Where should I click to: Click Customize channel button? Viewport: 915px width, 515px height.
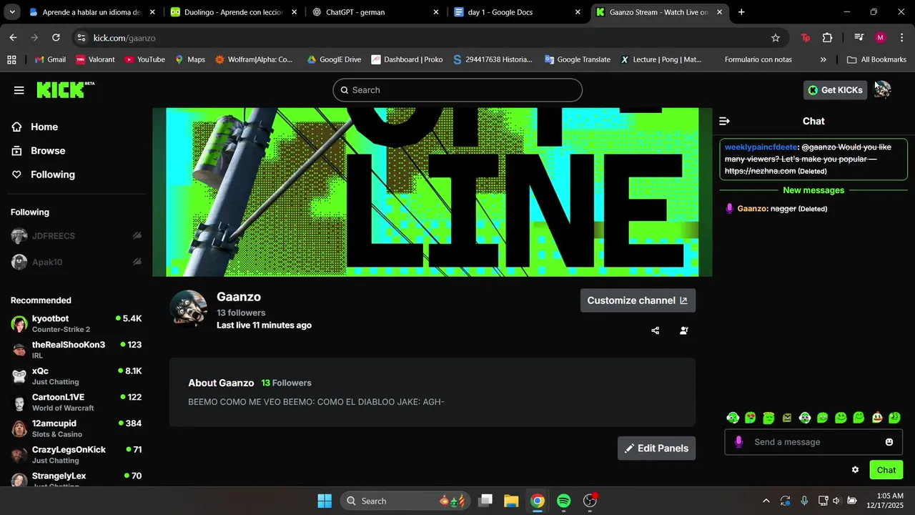pyautogui.click(x=638, y=300)
